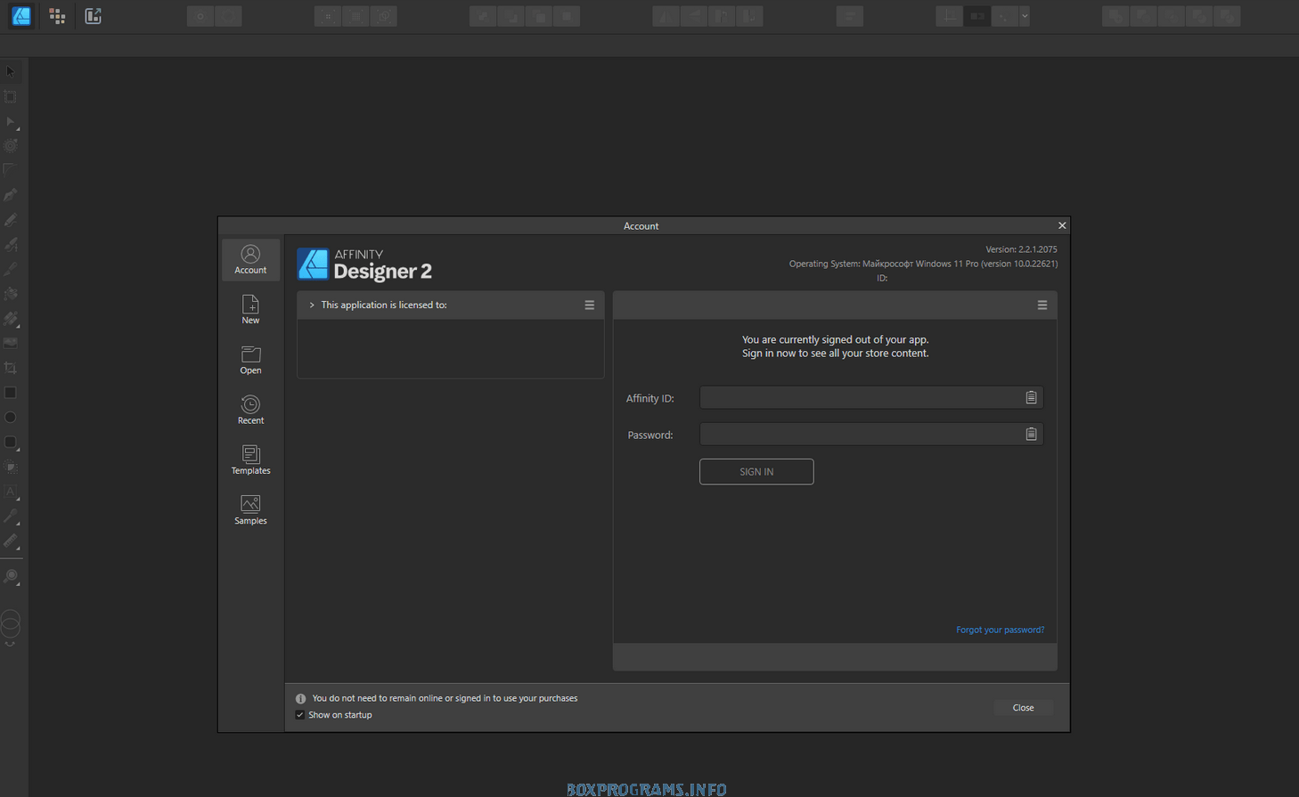Select the Account tab in sidebar
Viewport: 1299px width, 797px height.
pyautogui.click(x=250, y=260)
